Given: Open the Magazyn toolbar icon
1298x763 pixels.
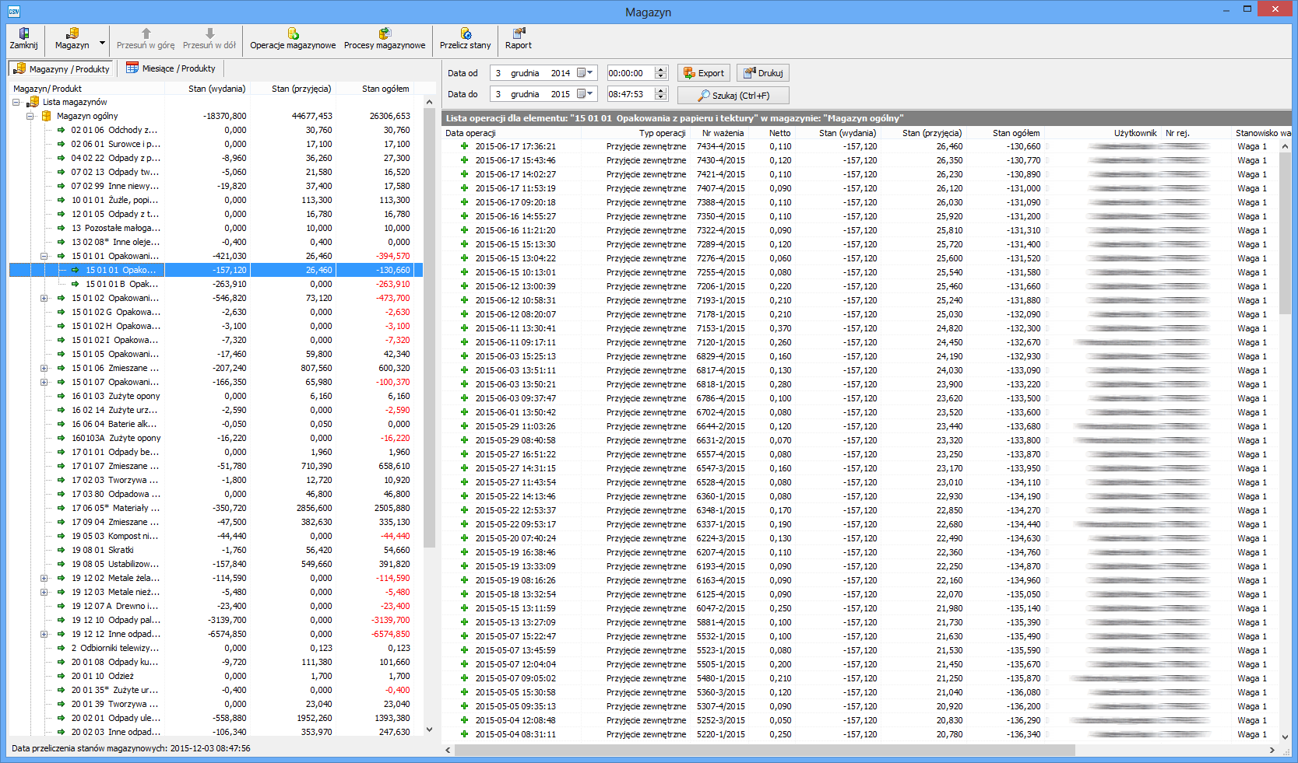Looking at the screenshot, I should 72,33.
